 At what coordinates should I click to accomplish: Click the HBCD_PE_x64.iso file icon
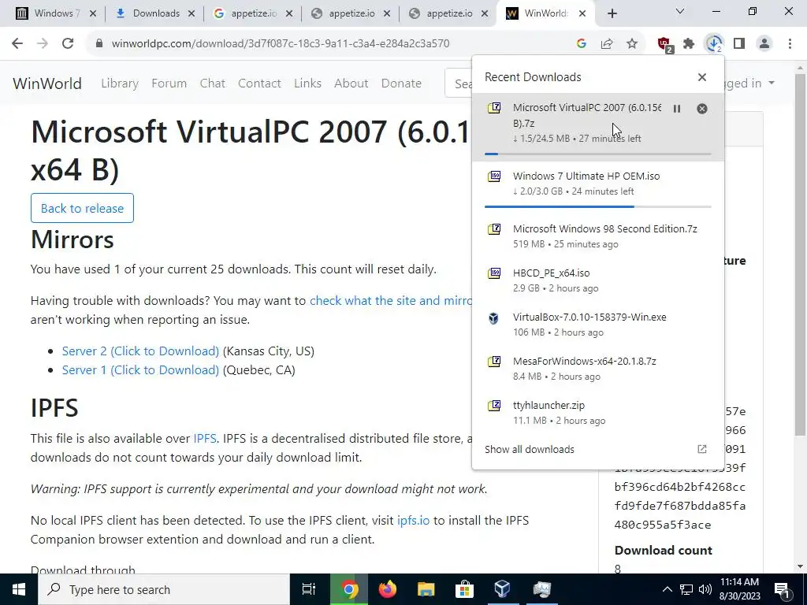coord(494,273)
